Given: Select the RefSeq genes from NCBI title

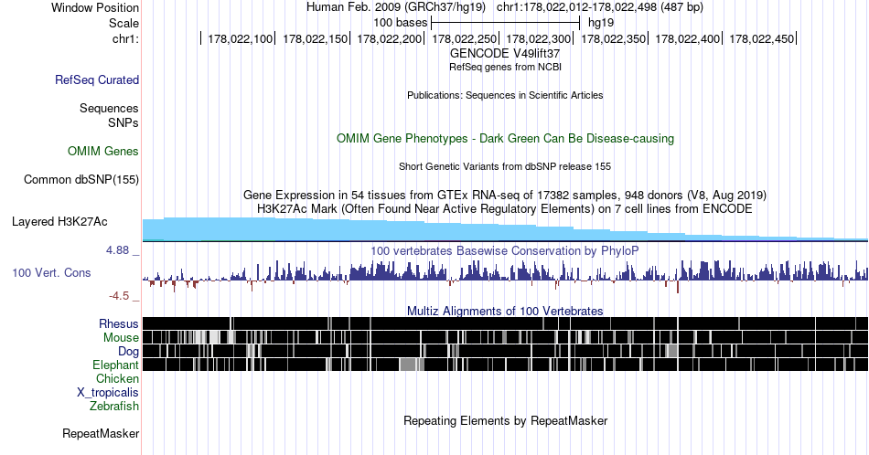Looking at the screenshot, I should click(505, 67).
